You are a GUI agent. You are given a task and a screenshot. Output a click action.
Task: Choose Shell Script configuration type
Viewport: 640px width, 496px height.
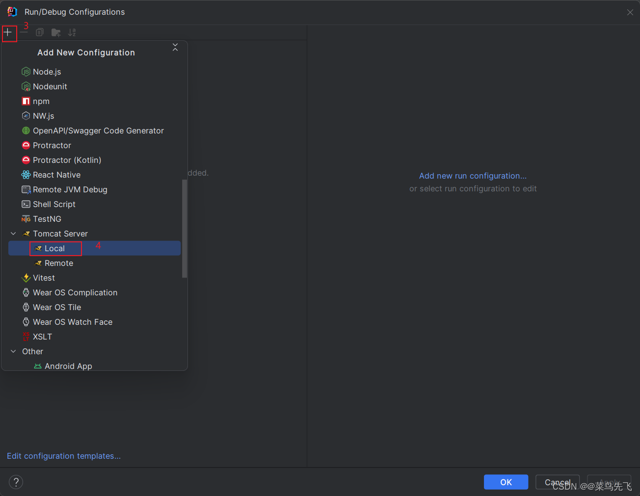click(x=95, y=204)
